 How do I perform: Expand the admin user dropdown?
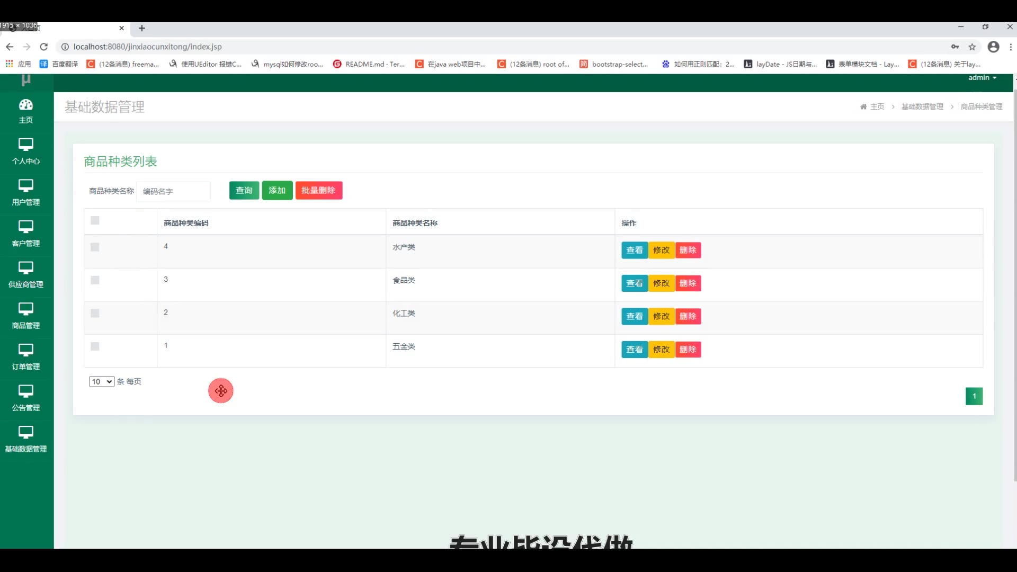tap(982, 78)
